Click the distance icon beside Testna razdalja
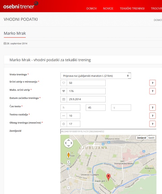The width and height of the screenshot is (162, 194). coord(64,116)
